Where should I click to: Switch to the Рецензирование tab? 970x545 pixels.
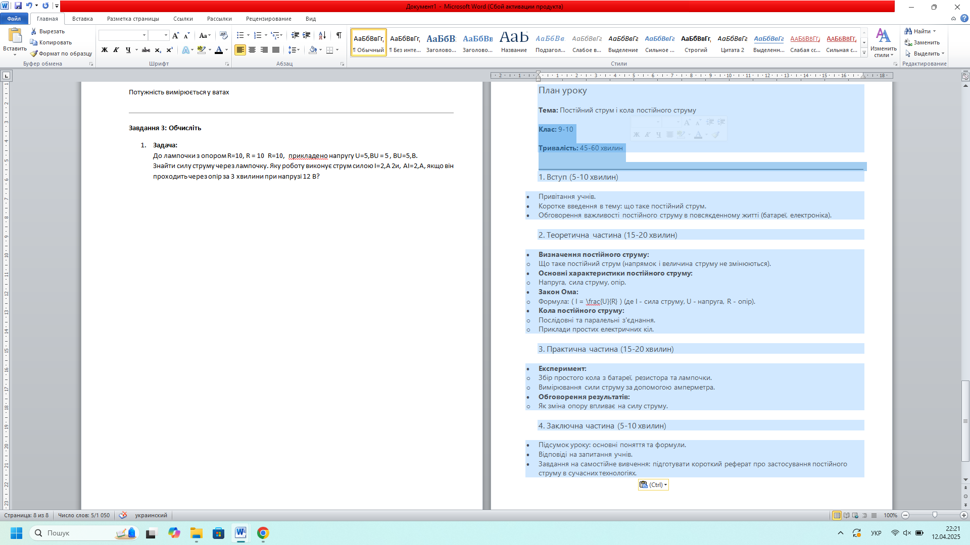pyautogui.click(x=268, y=19)
